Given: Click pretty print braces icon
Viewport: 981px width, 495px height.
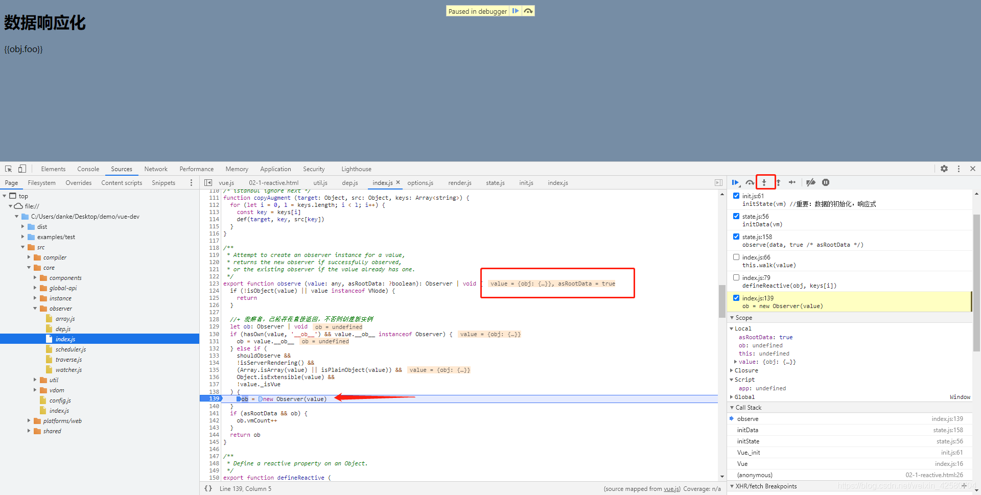Looking at the screenshot, I should point(208,488).
